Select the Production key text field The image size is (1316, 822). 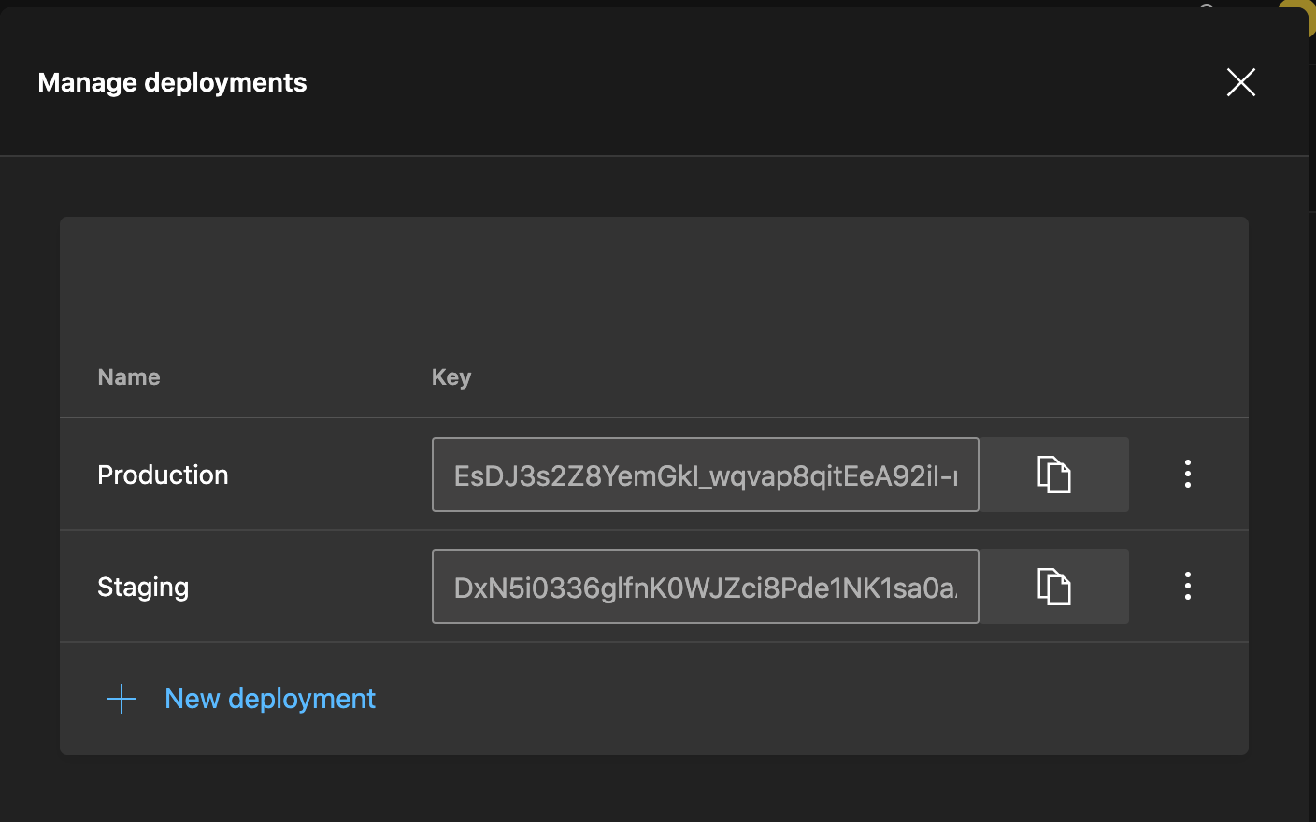pos(705,475)
